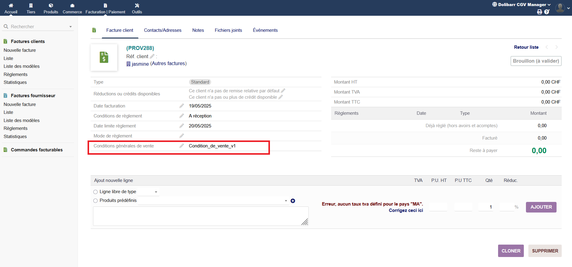Click the print icon in top bar
This screenshot has height=267, width=572.
point(539,12)
